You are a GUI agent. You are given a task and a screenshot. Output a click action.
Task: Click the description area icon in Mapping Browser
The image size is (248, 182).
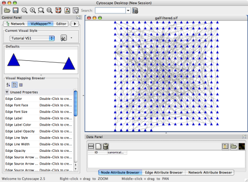(x=21, y=85)
